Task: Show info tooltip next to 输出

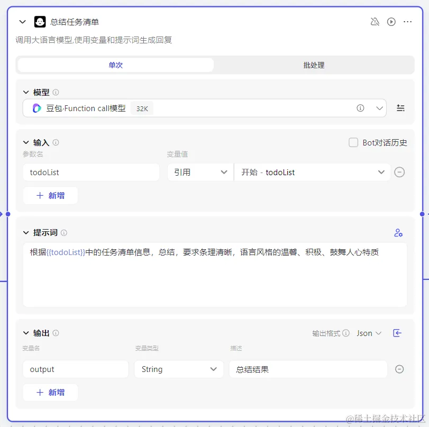Action: click(56, 333)
